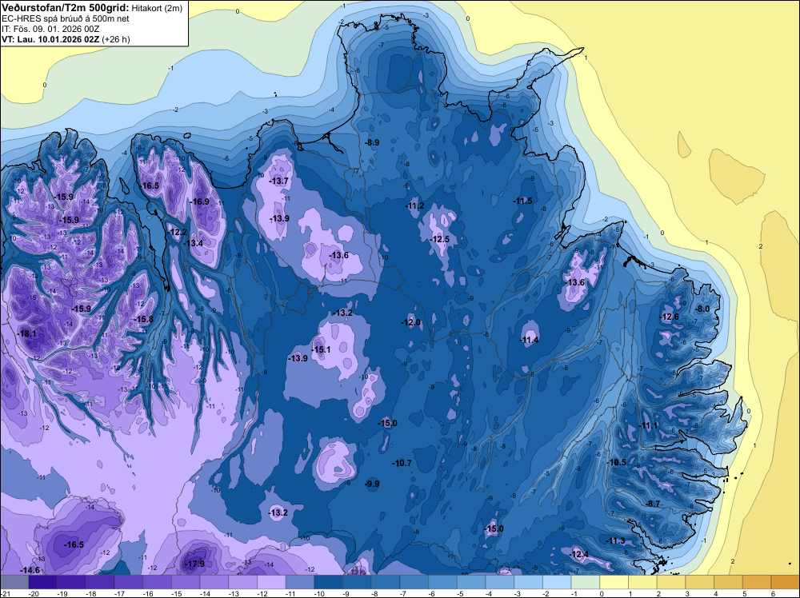Viewport: 800px width, 598px height.
Task: Click the -9.9 temperature label
Action: click(x=373, y=484)
